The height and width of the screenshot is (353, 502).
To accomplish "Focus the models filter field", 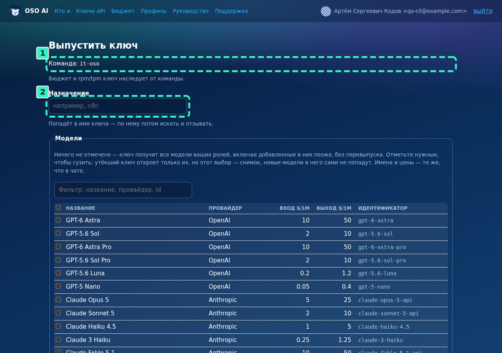I will (x=123, y=190).
